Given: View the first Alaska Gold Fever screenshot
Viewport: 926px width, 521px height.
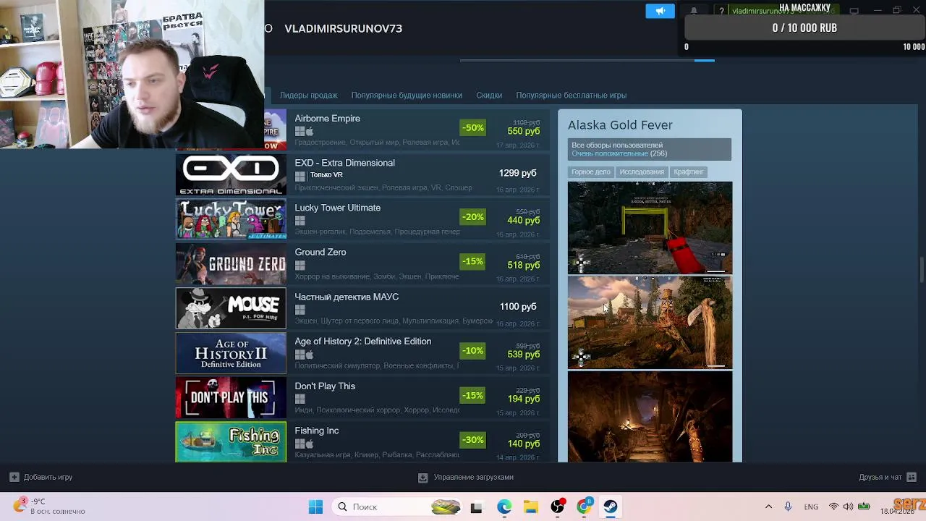Looking at the screenshot, I should tap(650, 228).
